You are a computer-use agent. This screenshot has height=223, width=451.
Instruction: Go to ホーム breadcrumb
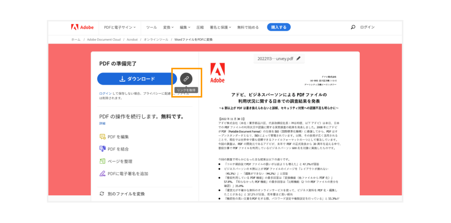(x=76, y=40)
